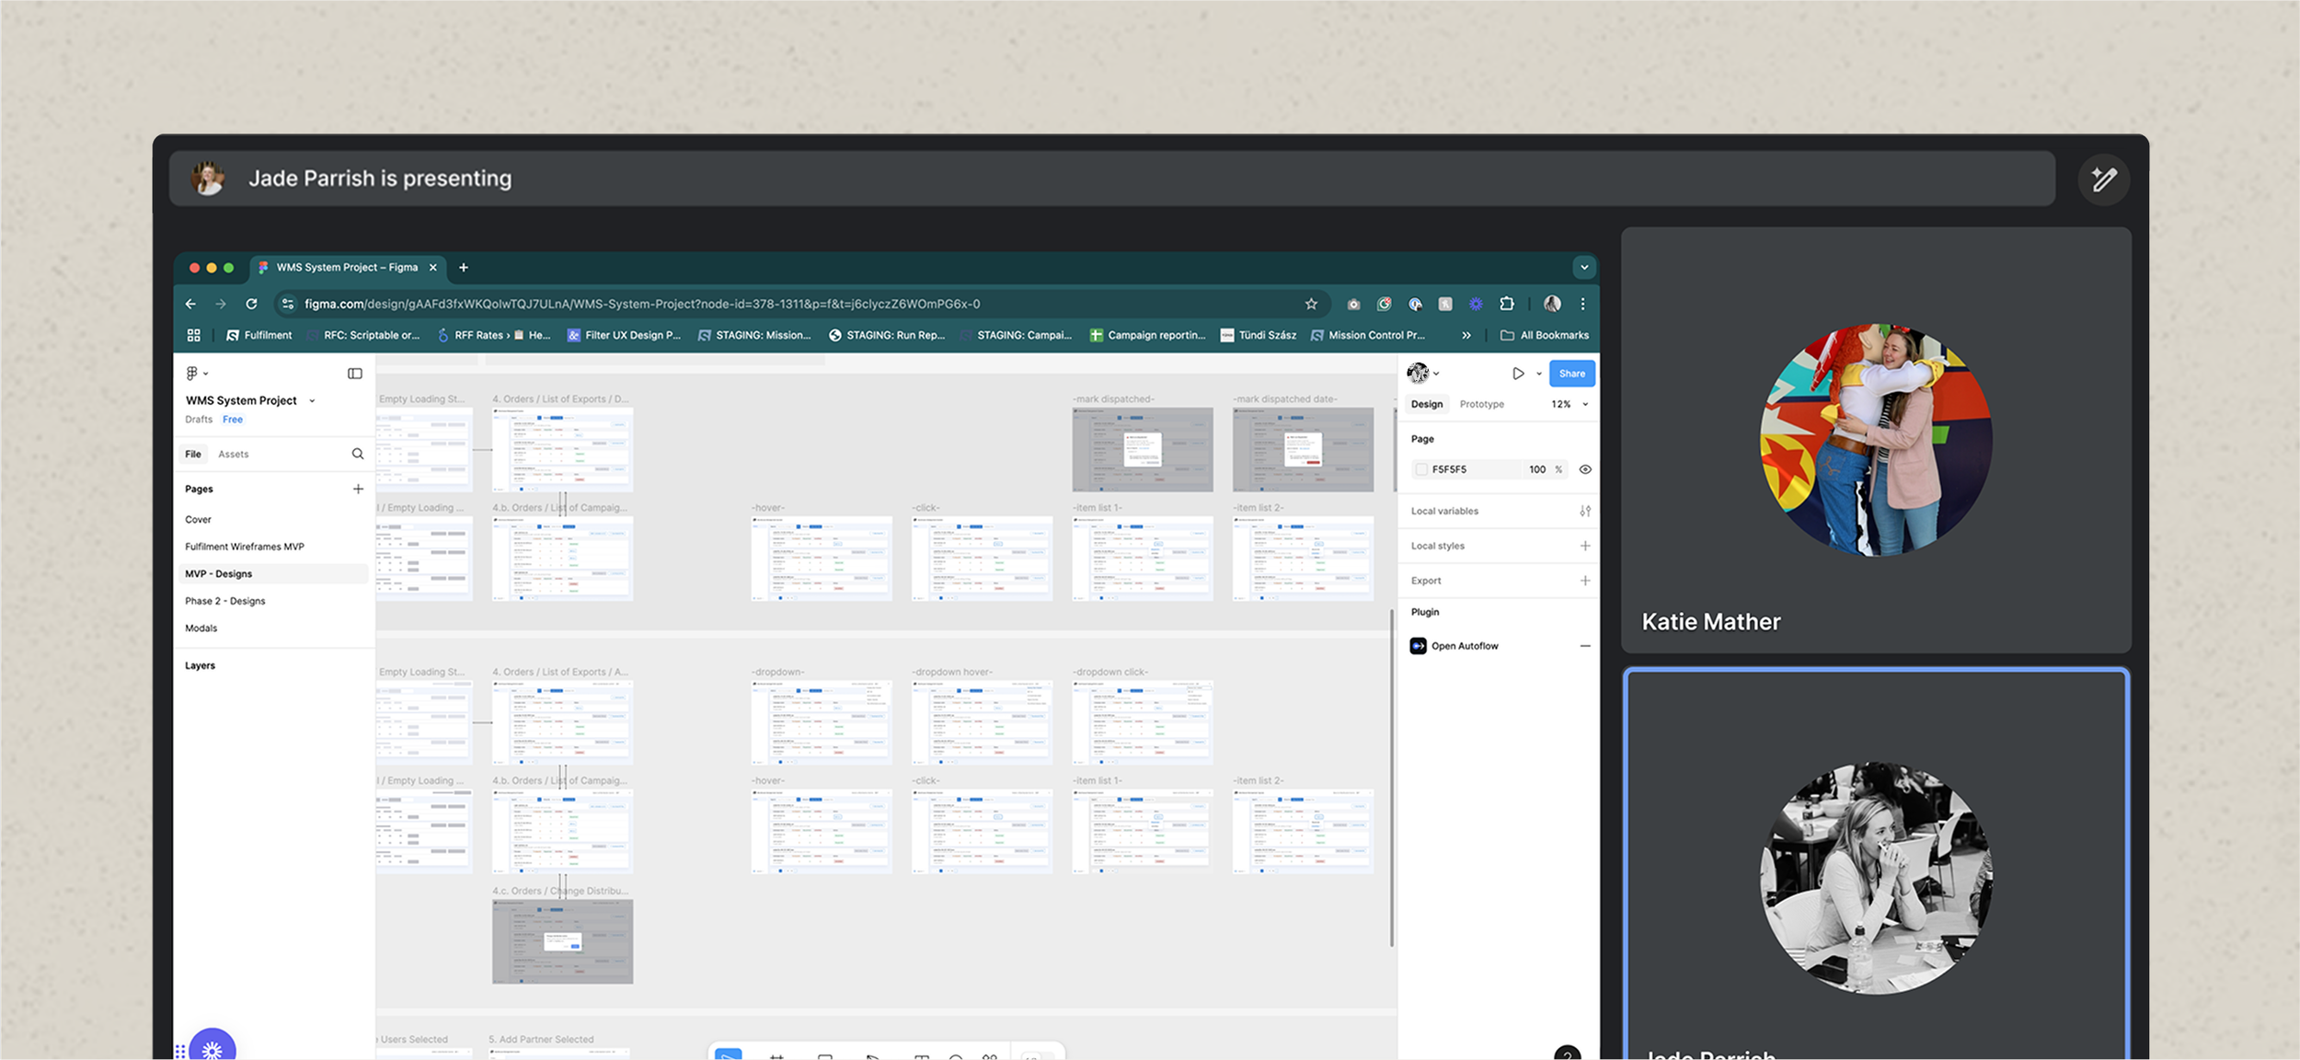Switch to the Assets tab
Screen dimensions: 2300x1060
pos(233,454)
